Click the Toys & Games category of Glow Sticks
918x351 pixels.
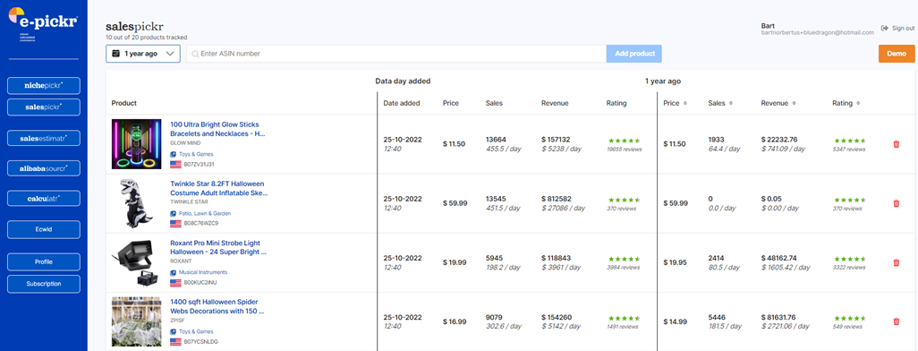click(196, 155)
